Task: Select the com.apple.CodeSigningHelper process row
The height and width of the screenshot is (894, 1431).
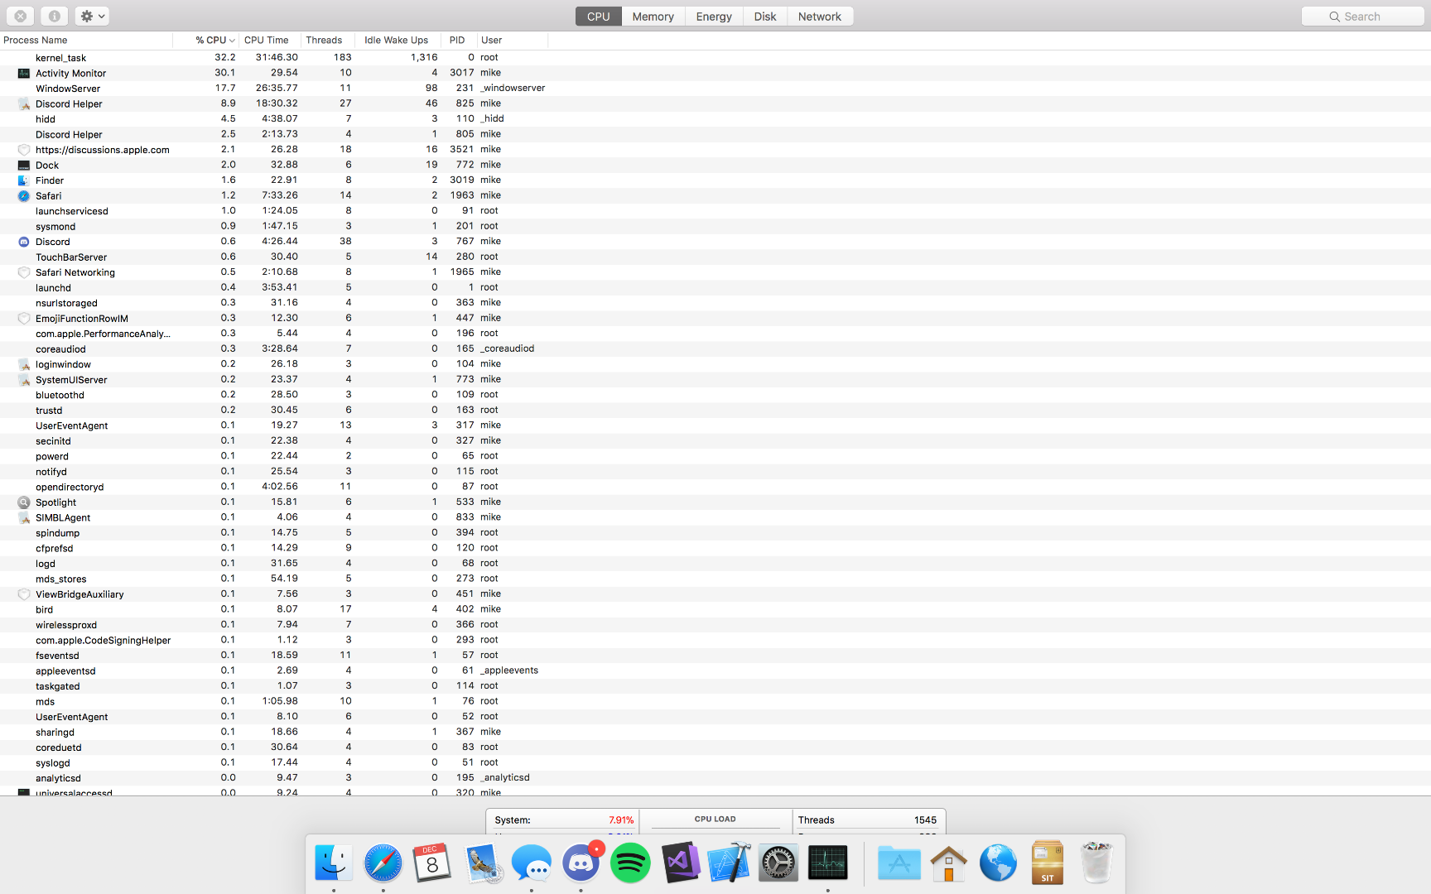Action: [x=715, y=640]
